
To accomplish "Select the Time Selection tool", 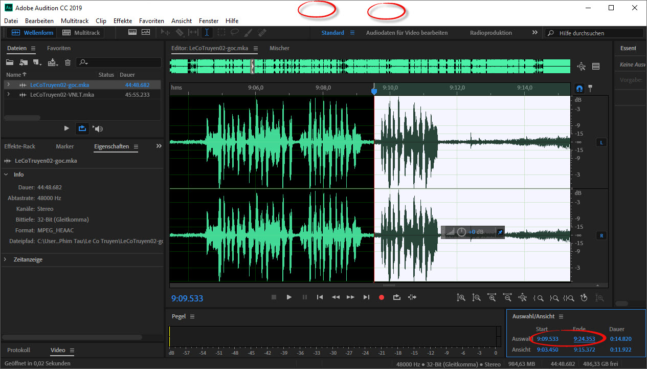I will tap(207, 32).
